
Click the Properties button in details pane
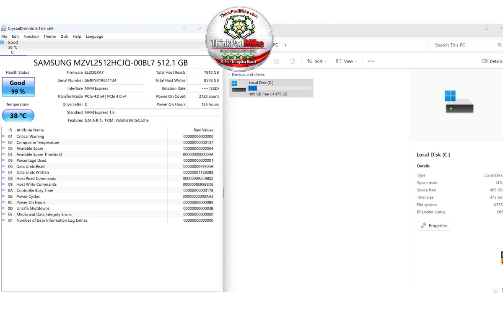coord(434,225)
